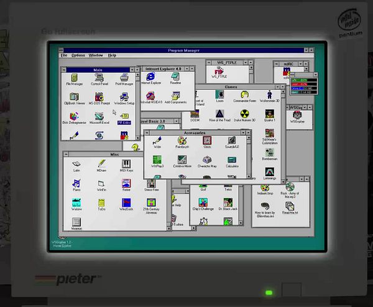Launch Control Panel icon

click(99, 78)
